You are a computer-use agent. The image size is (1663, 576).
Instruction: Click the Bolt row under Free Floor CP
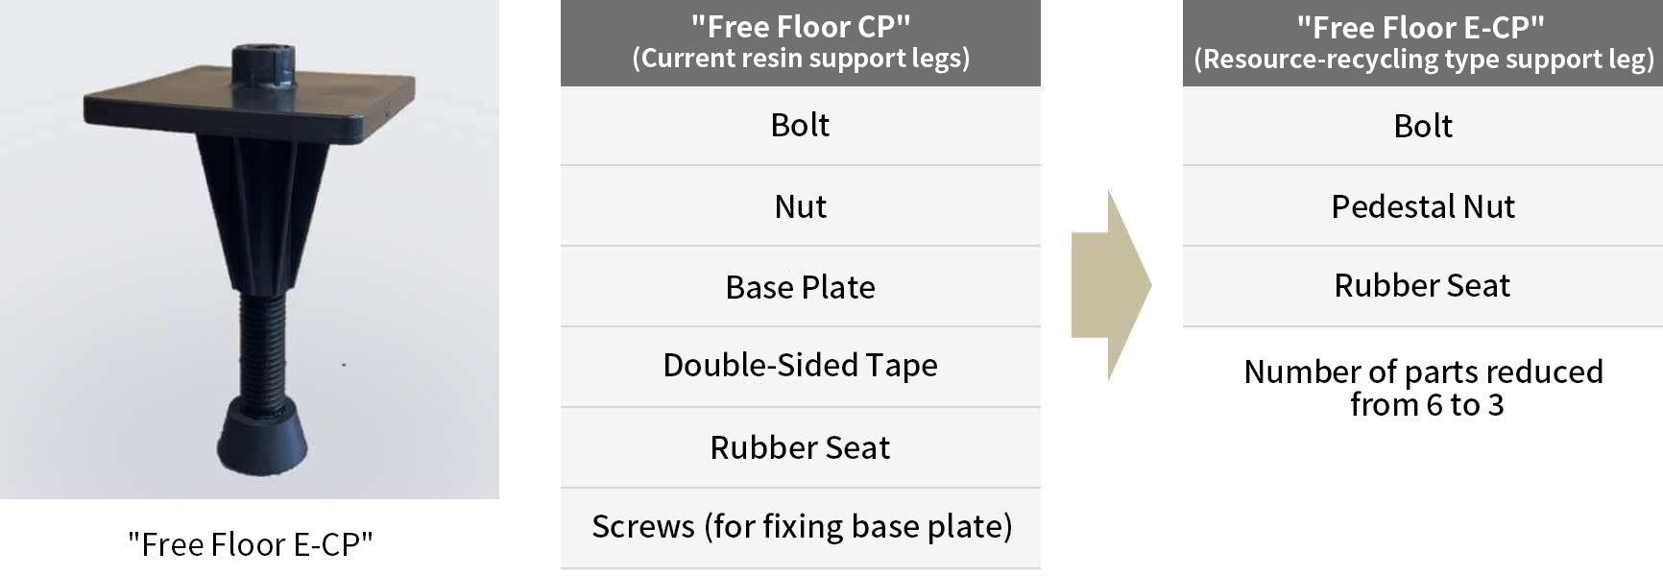801,126
